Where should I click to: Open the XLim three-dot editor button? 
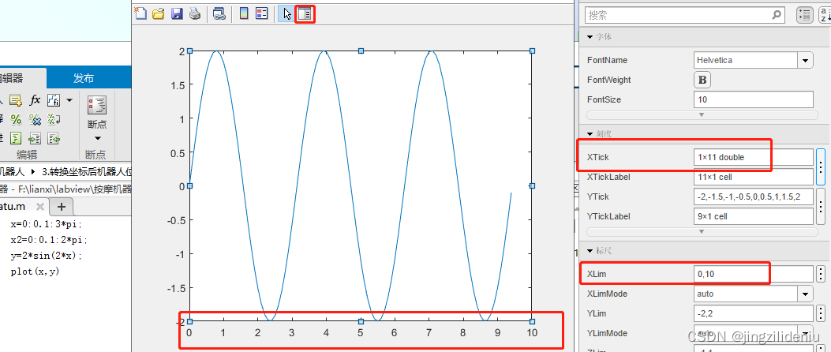(x=821, y=274)
